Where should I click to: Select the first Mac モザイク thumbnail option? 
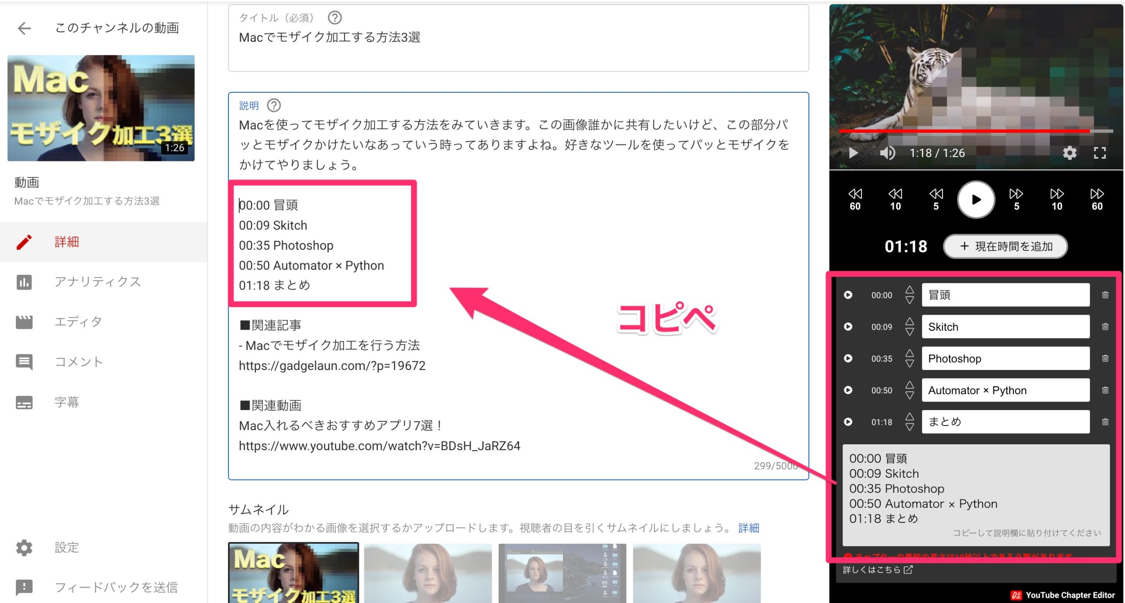[x=294, y=573]
